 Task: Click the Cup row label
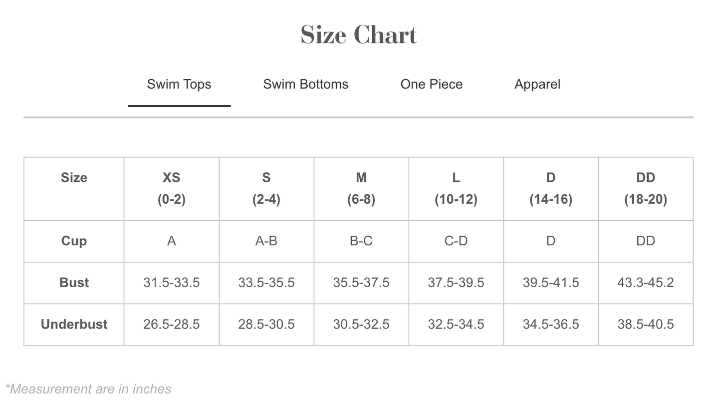click(x=74, y=241)
